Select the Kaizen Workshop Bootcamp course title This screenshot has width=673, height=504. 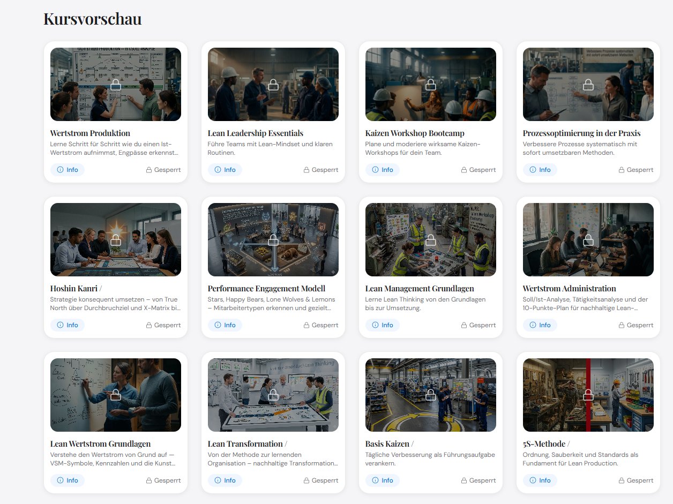[415, 133]
